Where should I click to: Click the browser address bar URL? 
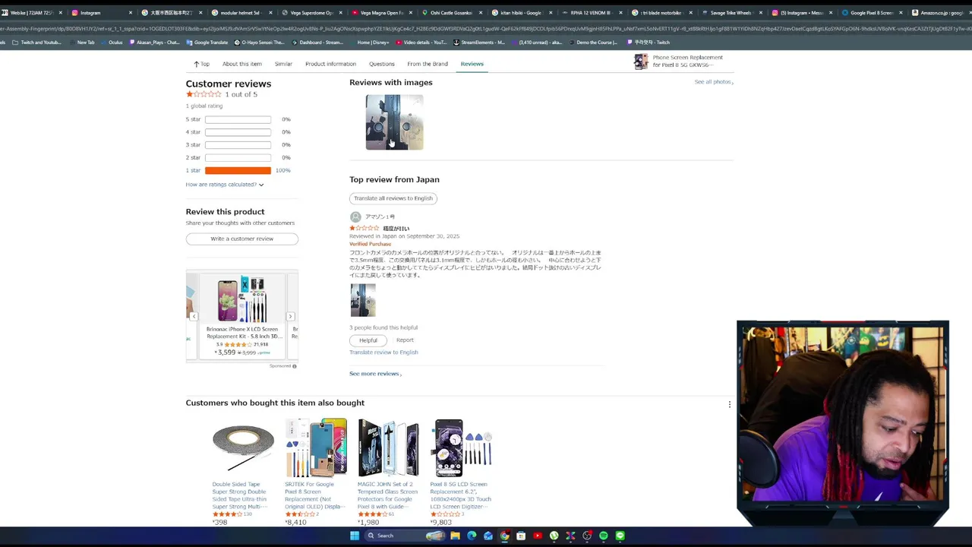486,29
